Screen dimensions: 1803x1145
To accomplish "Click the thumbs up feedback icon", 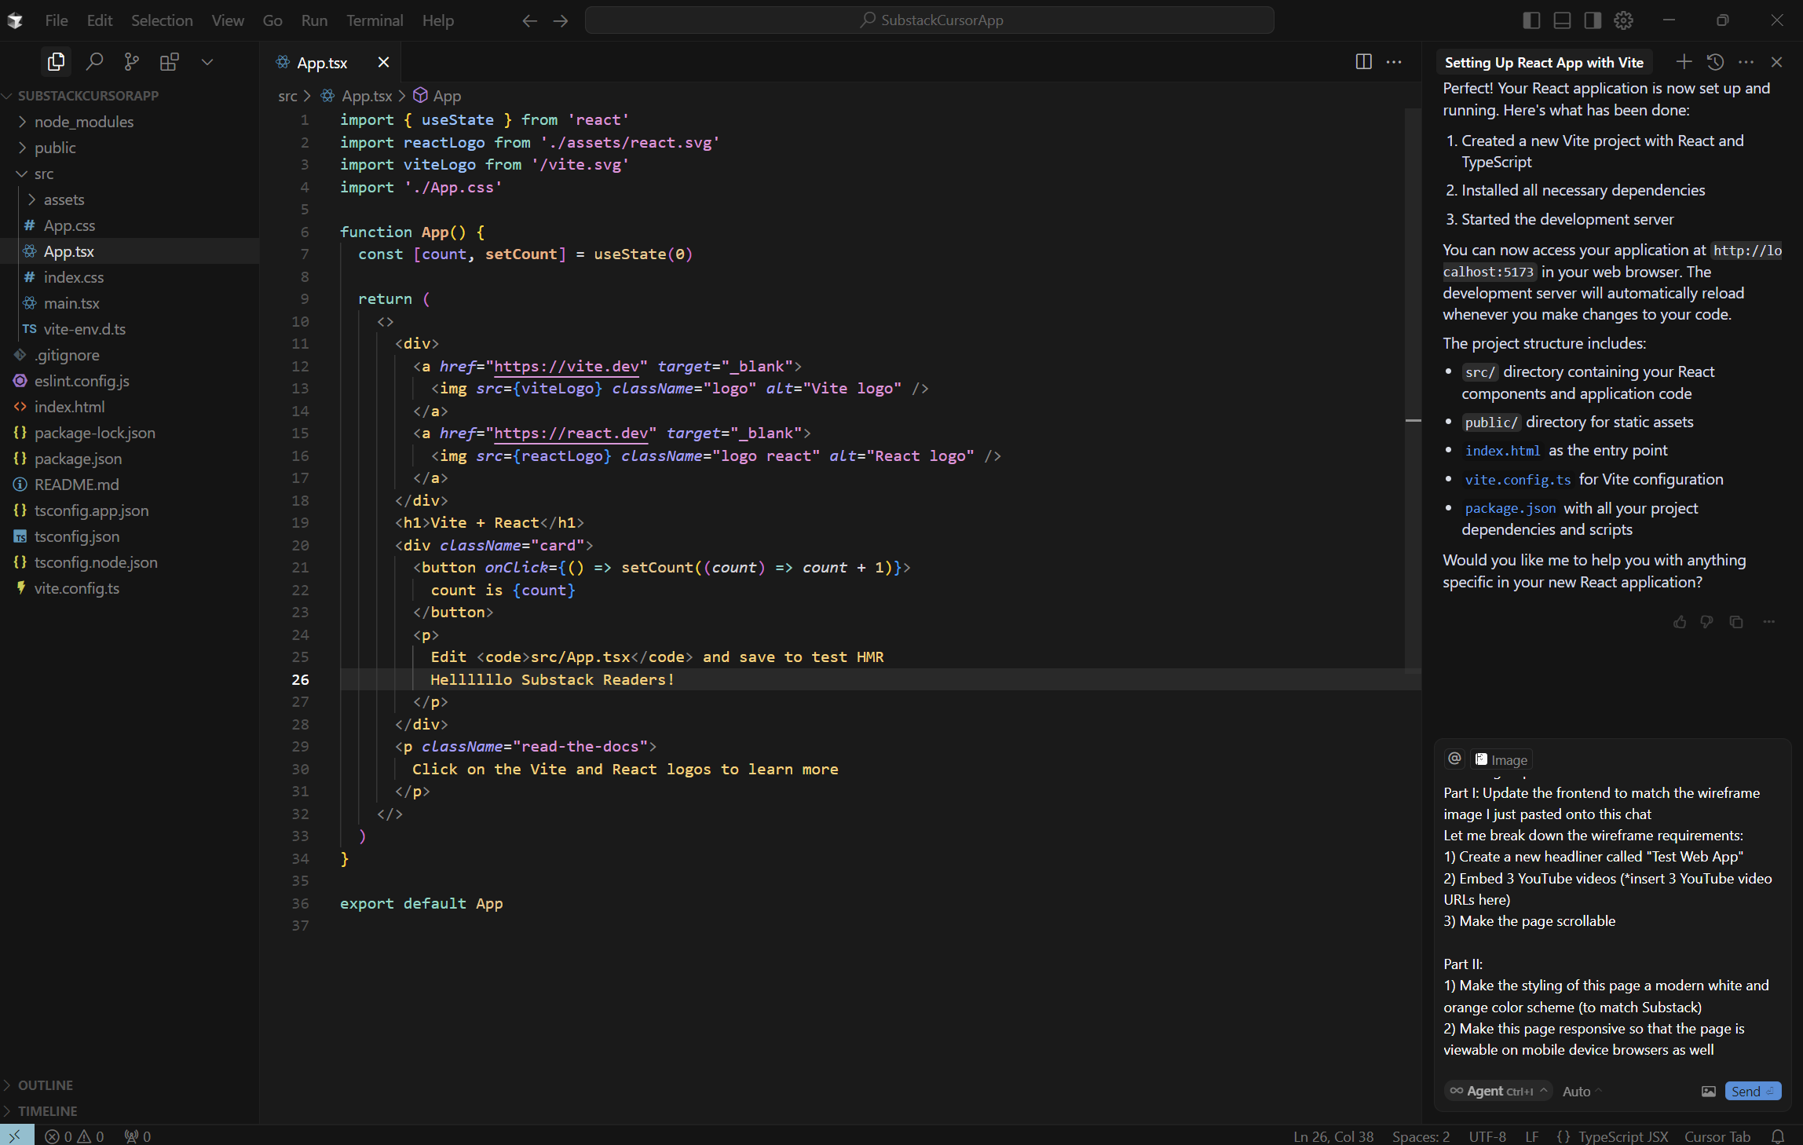I will tap(1680, 622).
